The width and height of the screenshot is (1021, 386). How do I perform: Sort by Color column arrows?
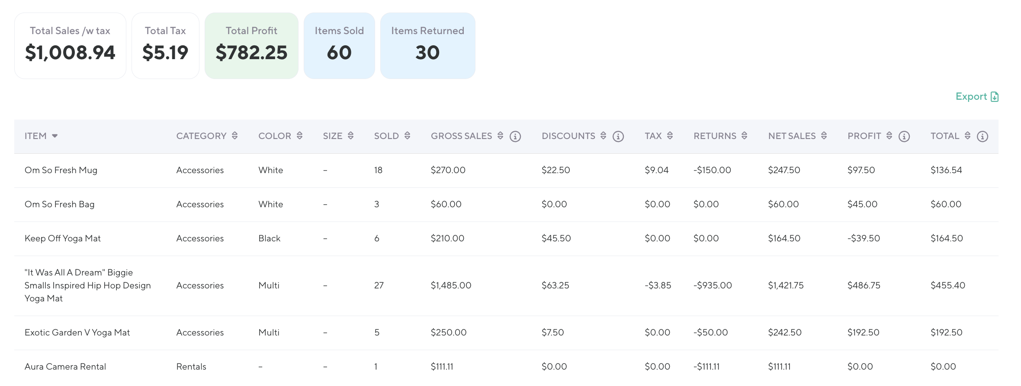[299, 136]
